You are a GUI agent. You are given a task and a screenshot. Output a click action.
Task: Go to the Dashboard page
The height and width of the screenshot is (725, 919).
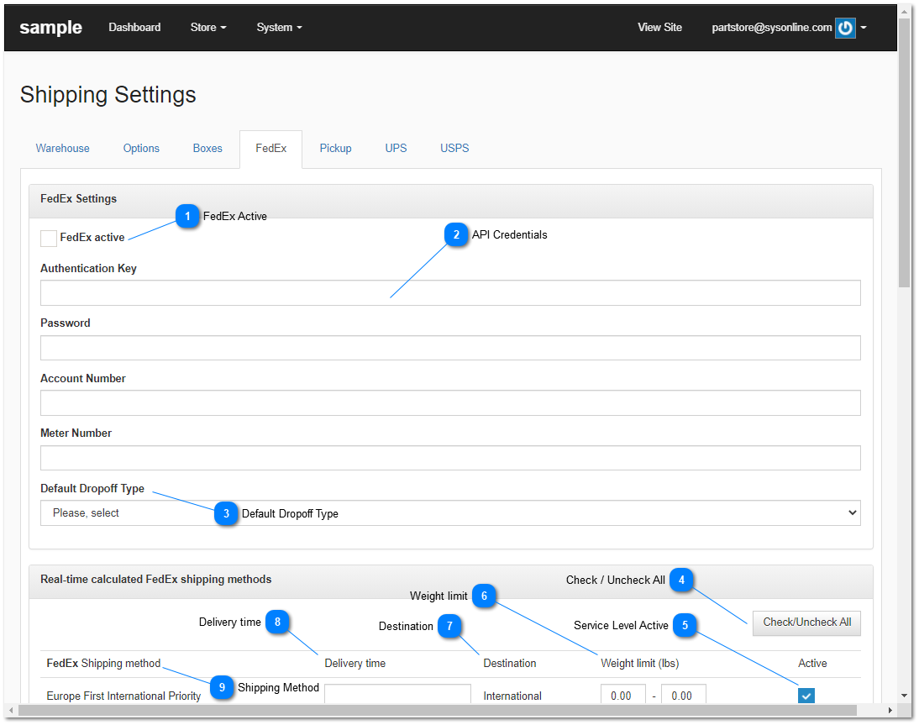(134, 28)
